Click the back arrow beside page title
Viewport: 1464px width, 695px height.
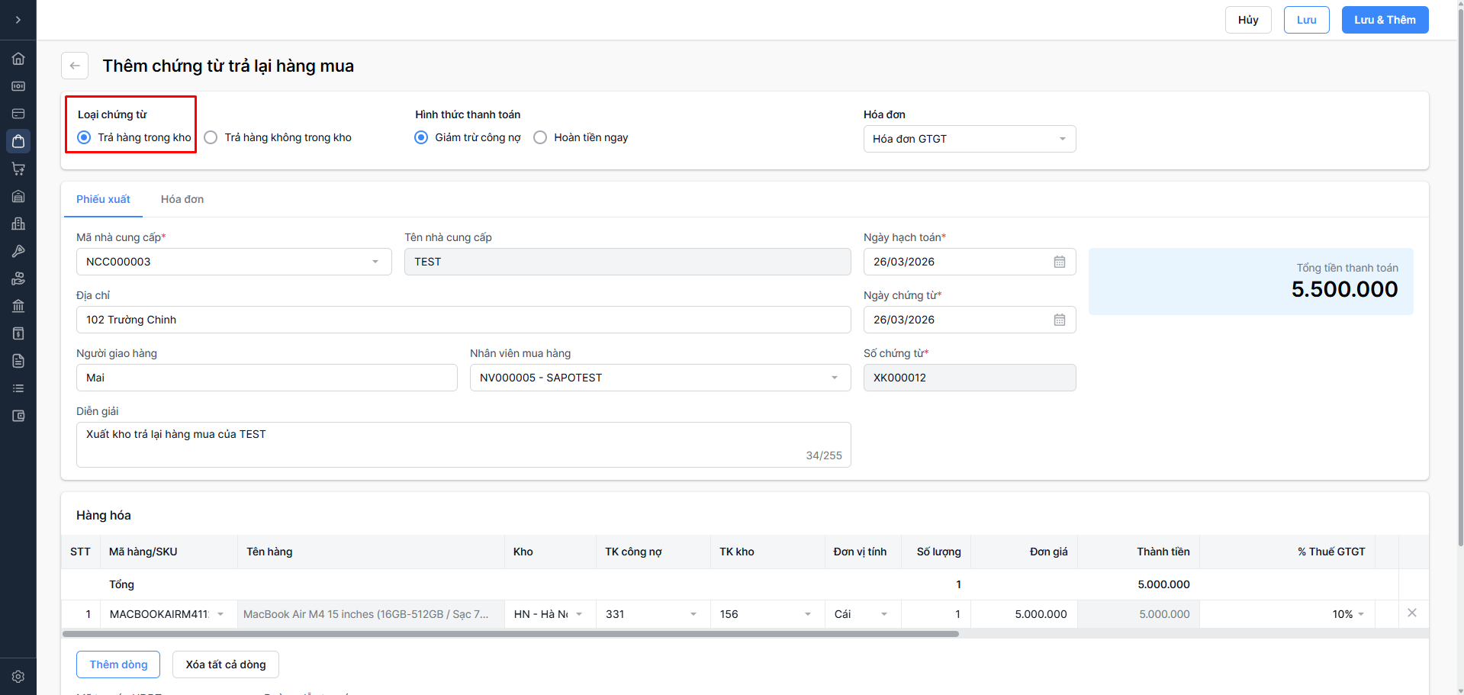pos(75,66)
